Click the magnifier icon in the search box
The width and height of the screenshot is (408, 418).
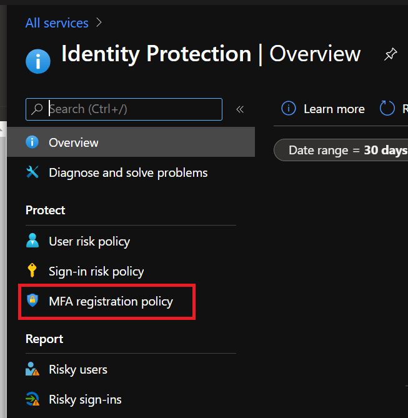37,109
